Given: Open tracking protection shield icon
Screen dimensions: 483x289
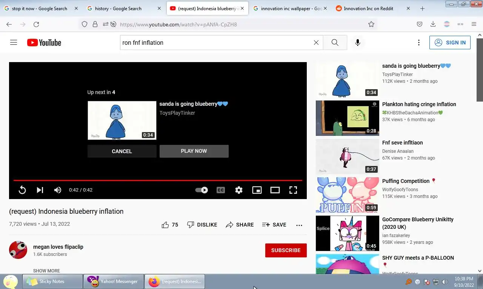Looking at the screenshot, I should point(85,24).
